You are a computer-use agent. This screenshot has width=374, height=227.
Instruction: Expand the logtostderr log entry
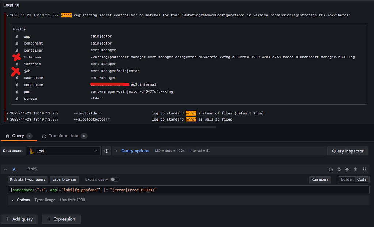7,113
